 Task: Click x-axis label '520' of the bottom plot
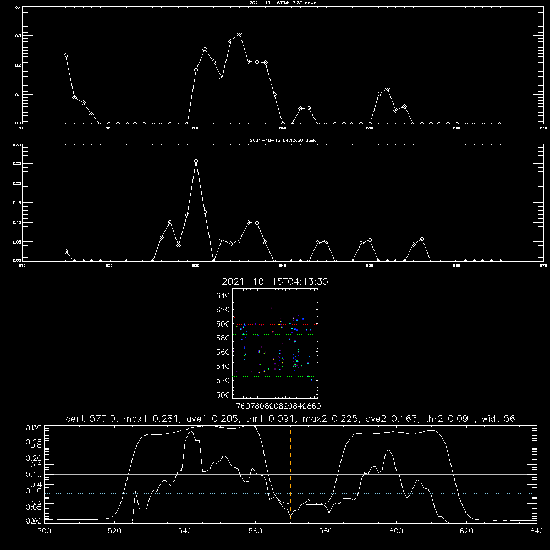pos(115,531)
